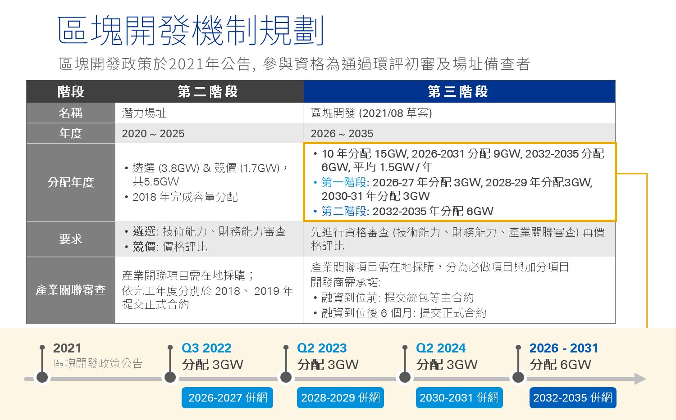
Task: Click the 產業關聯審查 row header
Action: point(71,290)
